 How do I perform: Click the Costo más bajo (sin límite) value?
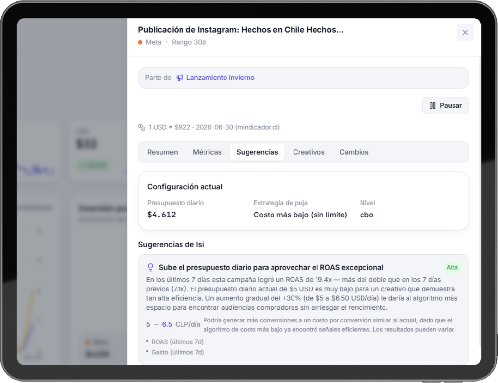click(300, 215)
